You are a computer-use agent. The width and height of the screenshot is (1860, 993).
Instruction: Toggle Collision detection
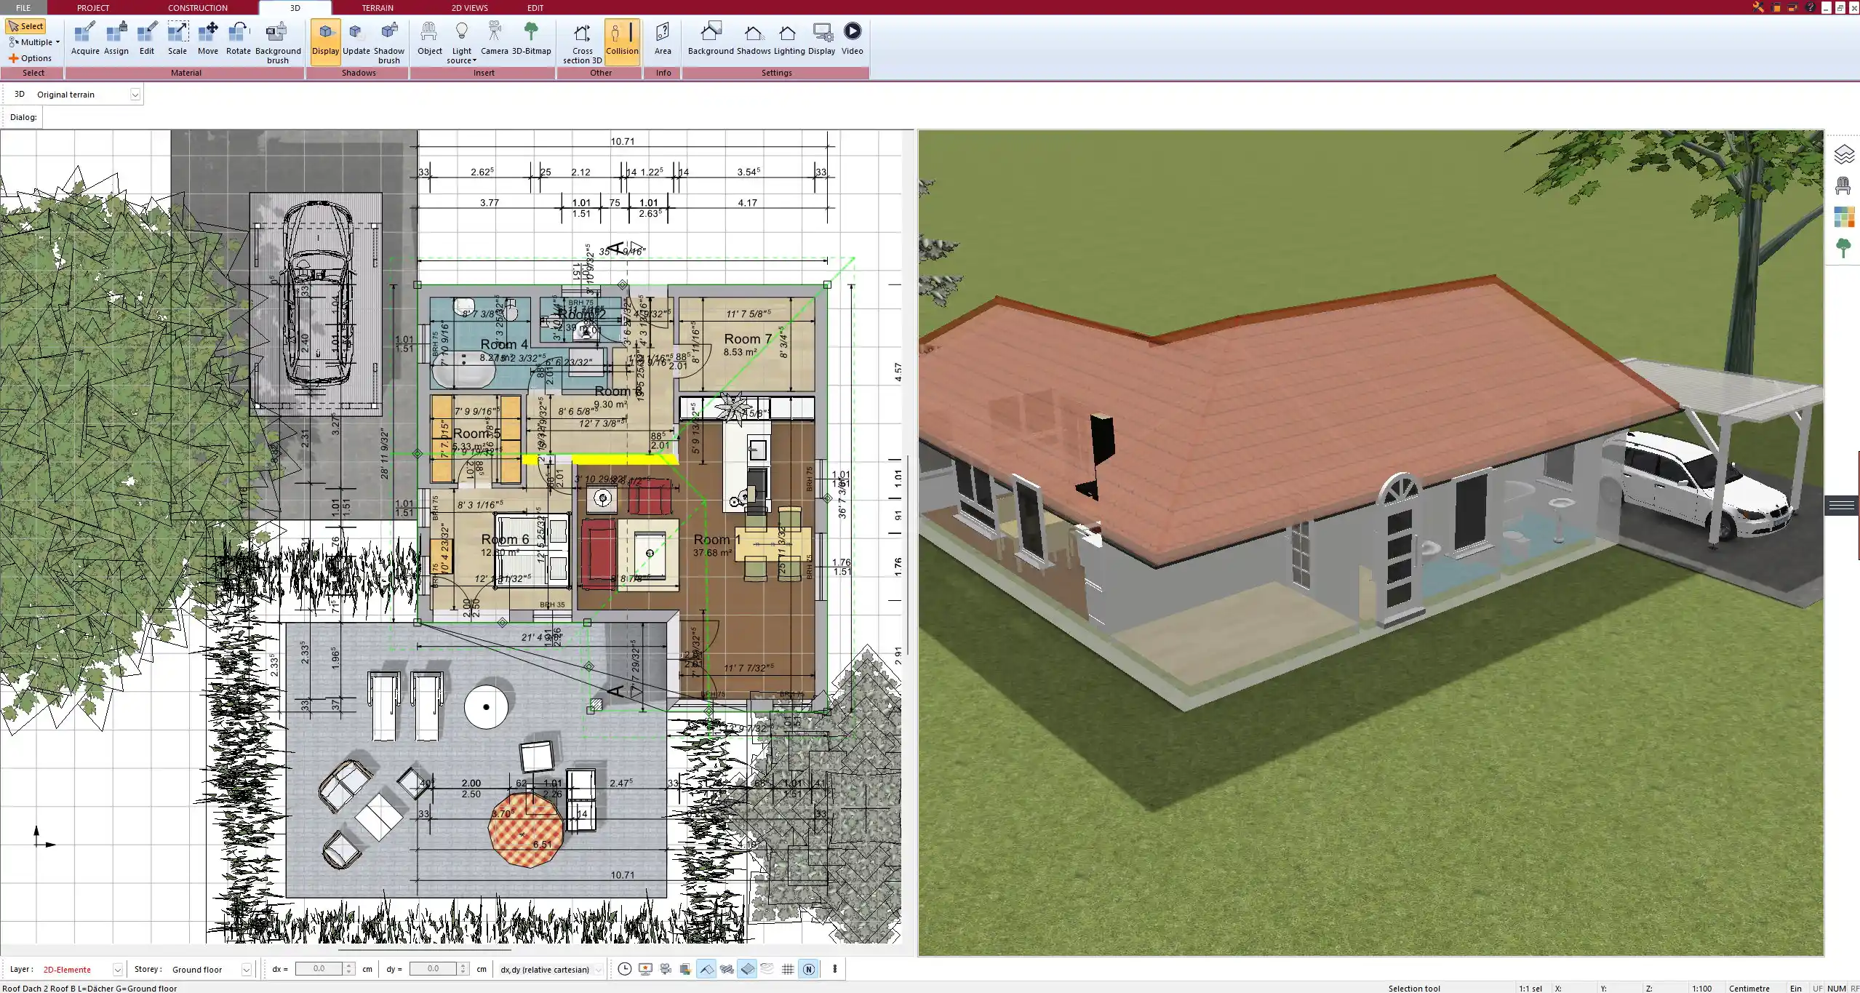(622, 36)
